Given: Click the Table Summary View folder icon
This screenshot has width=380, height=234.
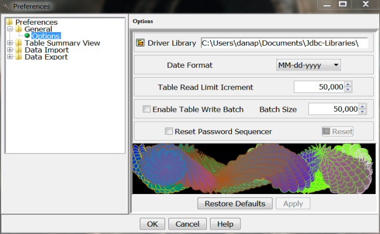Looking at the screenshot, I should coord(19,43).
